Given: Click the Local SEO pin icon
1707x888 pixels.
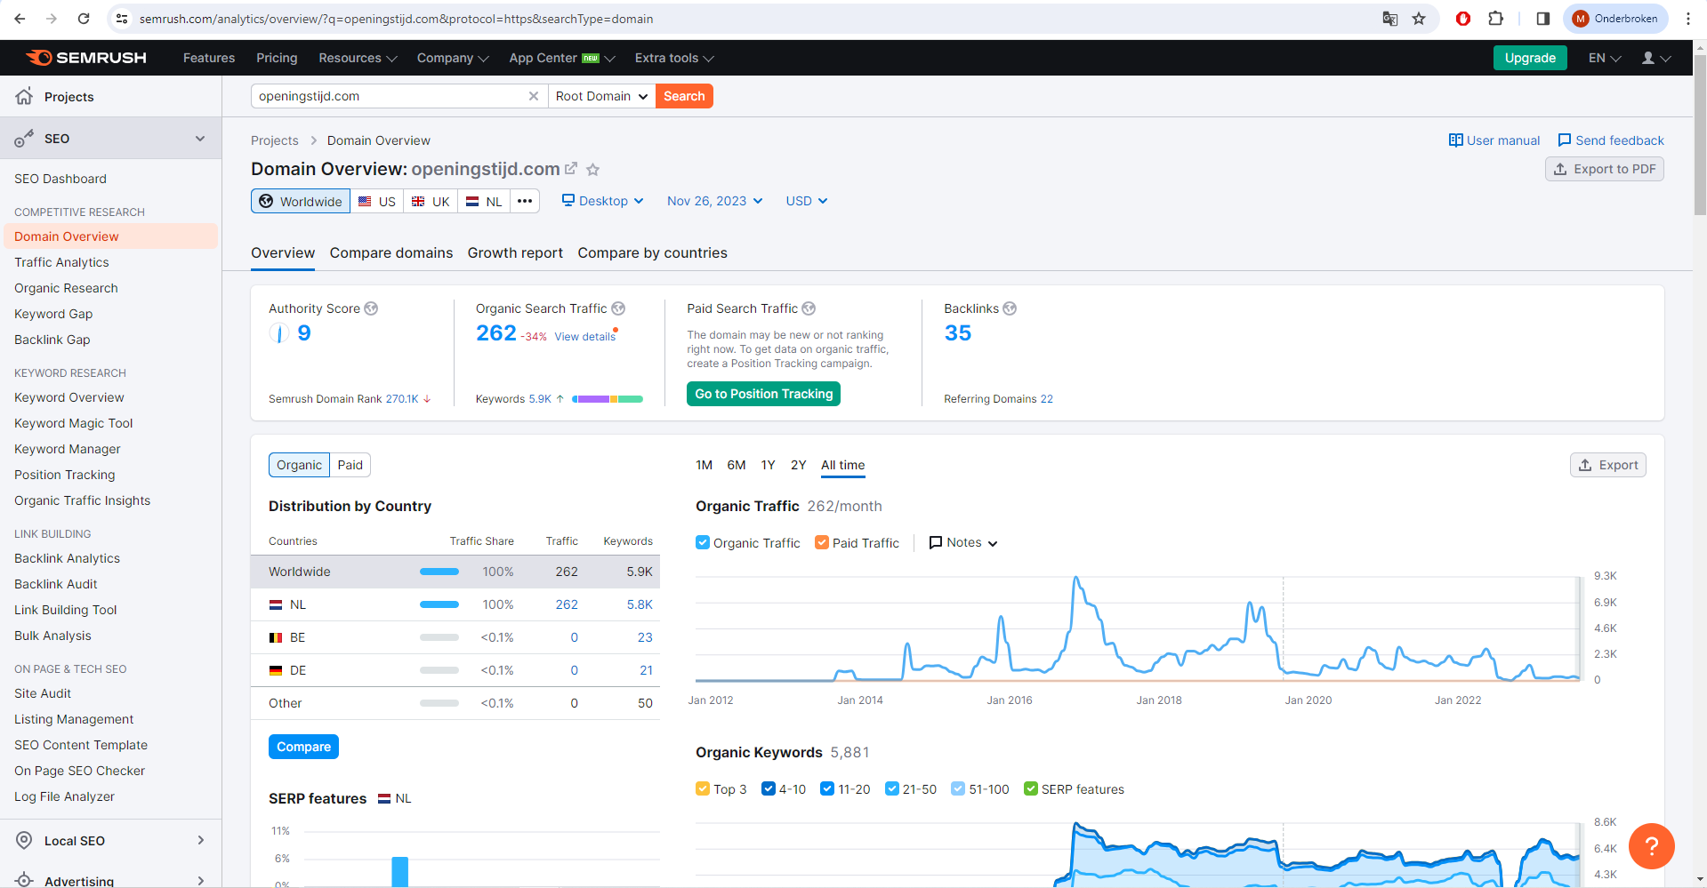Looking at the screenshot, I should (25, 840).
